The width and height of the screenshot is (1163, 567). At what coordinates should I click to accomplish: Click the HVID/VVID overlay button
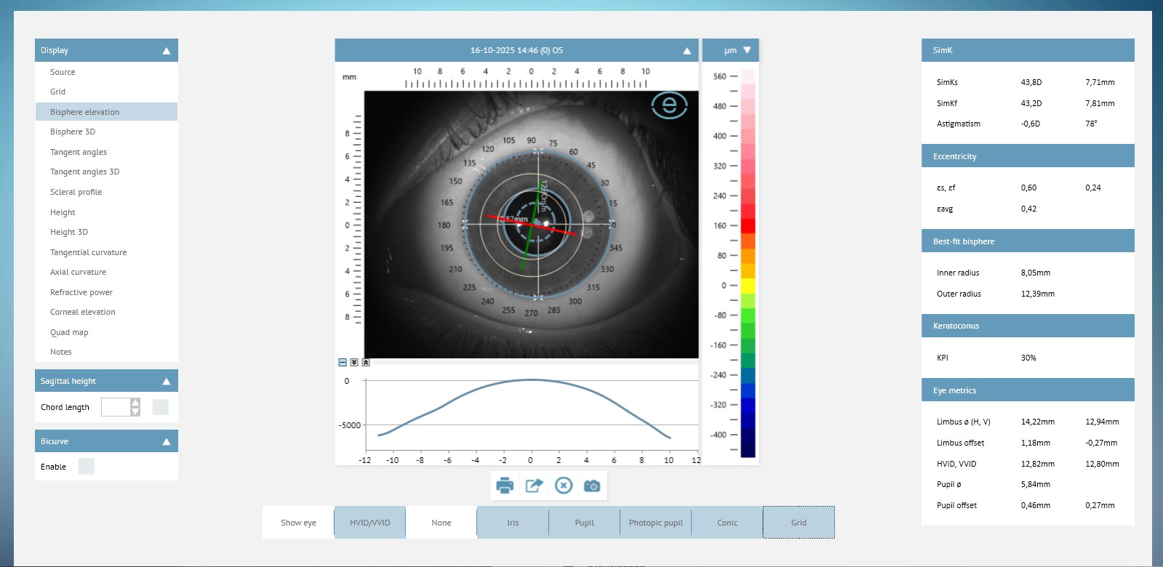(369, 523)
